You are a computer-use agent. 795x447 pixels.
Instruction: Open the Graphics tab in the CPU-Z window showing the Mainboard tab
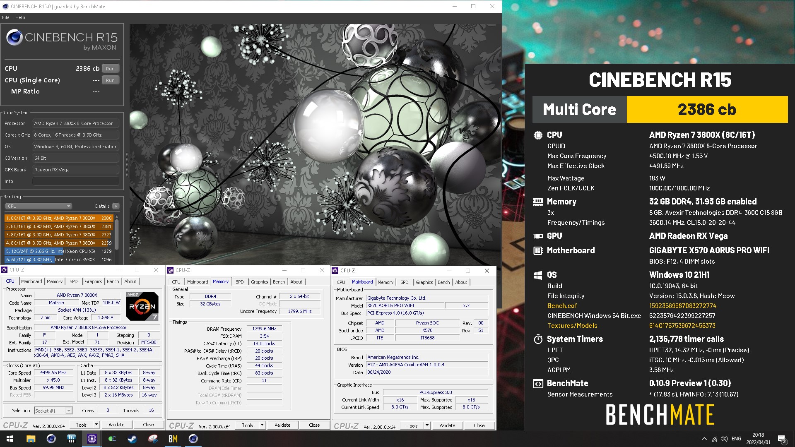[424, 282]
